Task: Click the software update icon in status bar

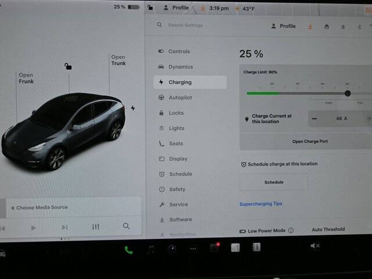Action: (x=203, y=8)
